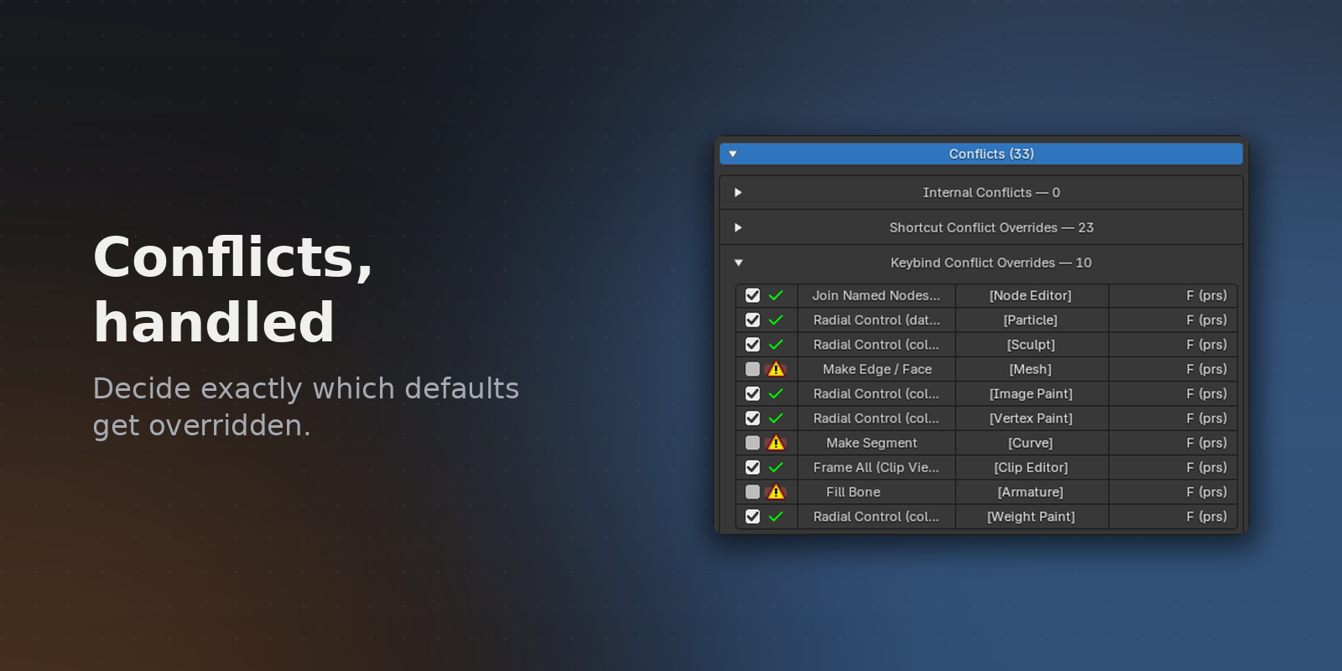Screen dimensions: 1342x671
Task: Toggle the Make Segment override checkbox
Action: [752, 443]
